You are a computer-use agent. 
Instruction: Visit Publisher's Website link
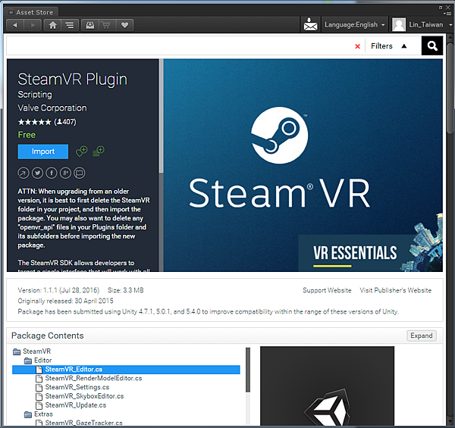(x=396, y=290)
